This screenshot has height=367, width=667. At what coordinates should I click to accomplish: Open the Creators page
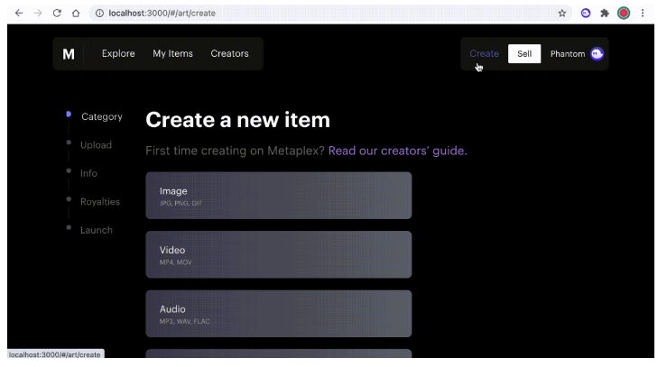(230, 53)
